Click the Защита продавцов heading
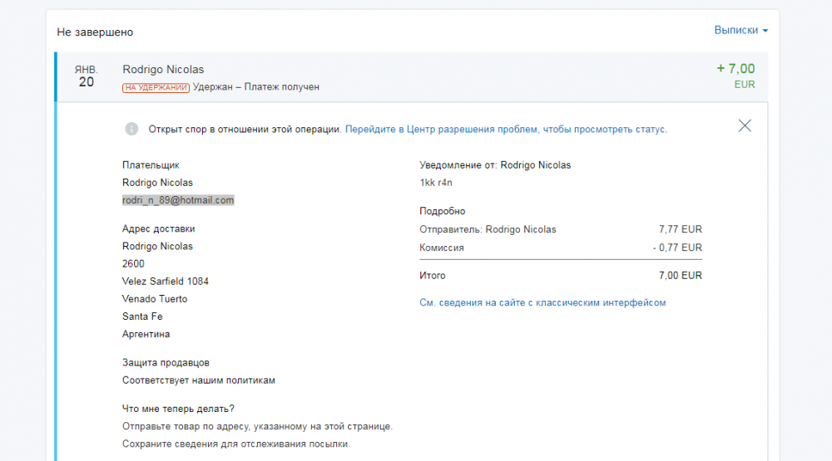This screenshot has height=461, width=832. [x=166, y=363]
